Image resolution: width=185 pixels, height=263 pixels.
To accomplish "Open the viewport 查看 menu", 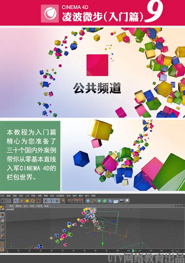I will point(11,206).
